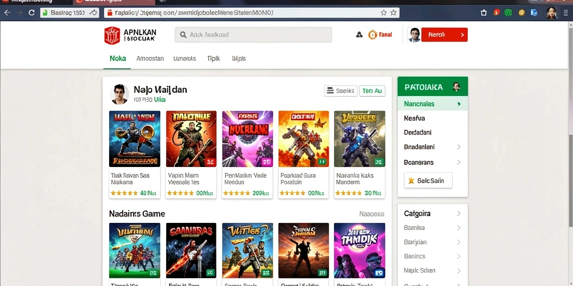Click in the Antk Nealkoad search field

click(253, 35)
